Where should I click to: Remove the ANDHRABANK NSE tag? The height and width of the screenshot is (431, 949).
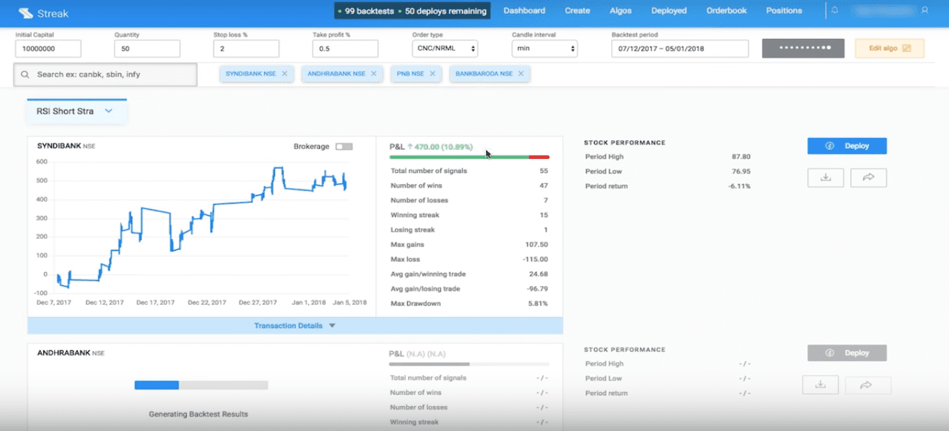[x=373, y=74]
